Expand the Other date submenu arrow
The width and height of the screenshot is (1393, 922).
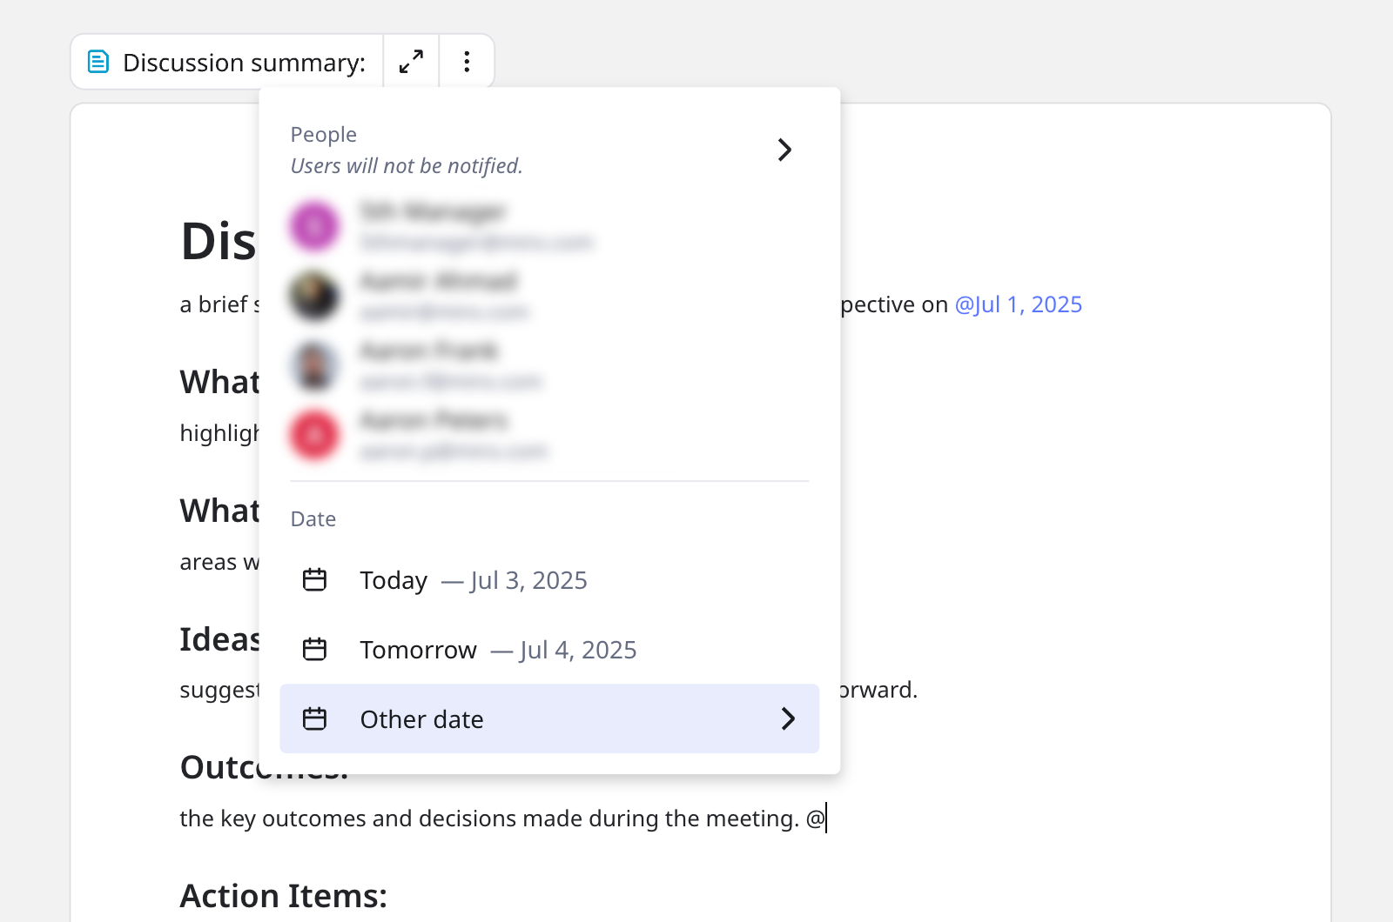[788, 719]
